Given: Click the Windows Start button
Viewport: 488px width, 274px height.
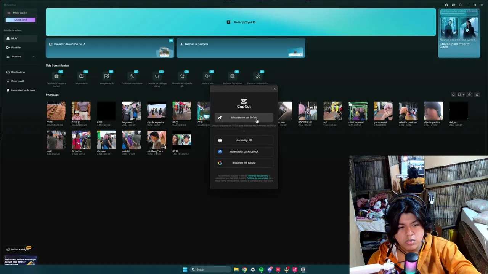Looking at the screenshot, I should [x=185, y=269].
